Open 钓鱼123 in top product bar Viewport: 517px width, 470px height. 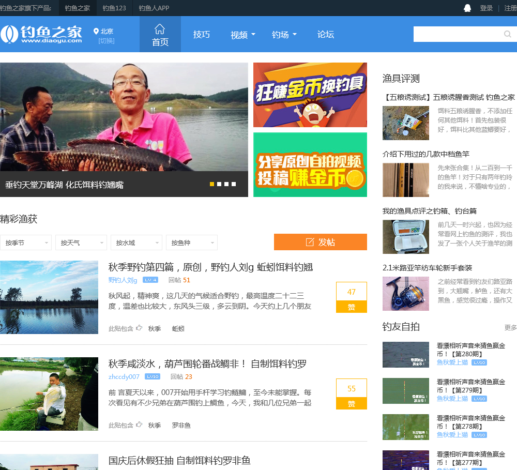(114, 8)
